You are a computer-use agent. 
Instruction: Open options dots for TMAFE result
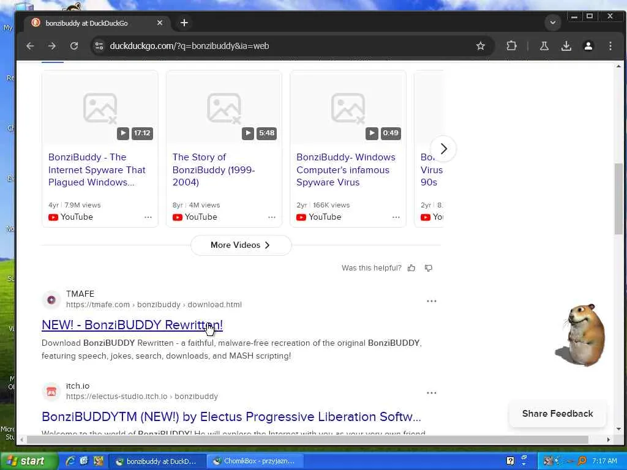pyautogui.click(x=432, y=301)
